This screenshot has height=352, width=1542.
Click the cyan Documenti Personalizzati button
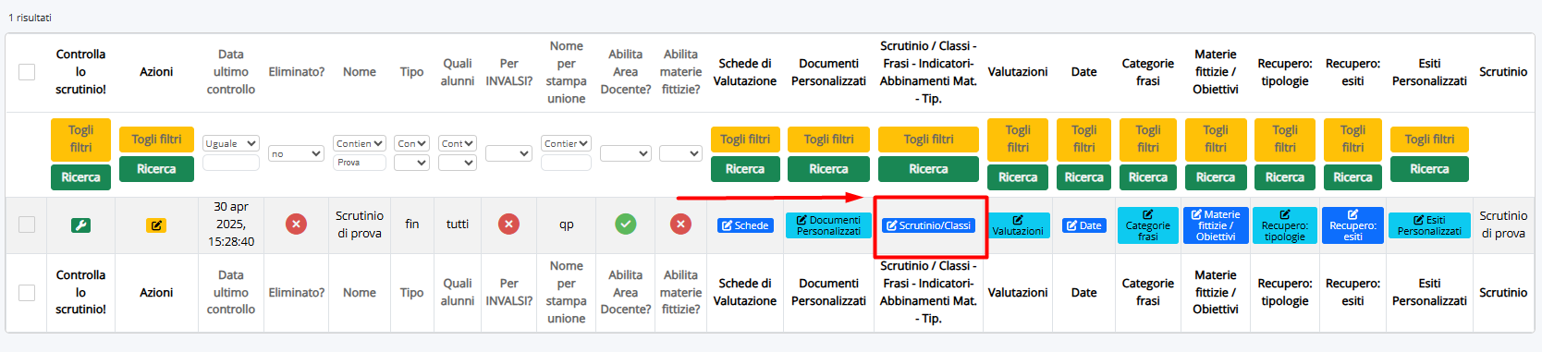(x=828, y=225)
